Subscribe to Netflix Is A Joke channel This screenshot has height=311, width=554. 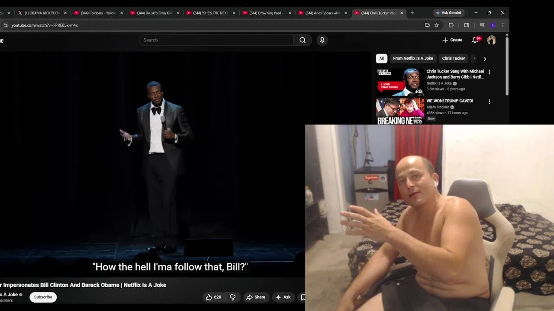pyautogui.click(x=43, y=297)
